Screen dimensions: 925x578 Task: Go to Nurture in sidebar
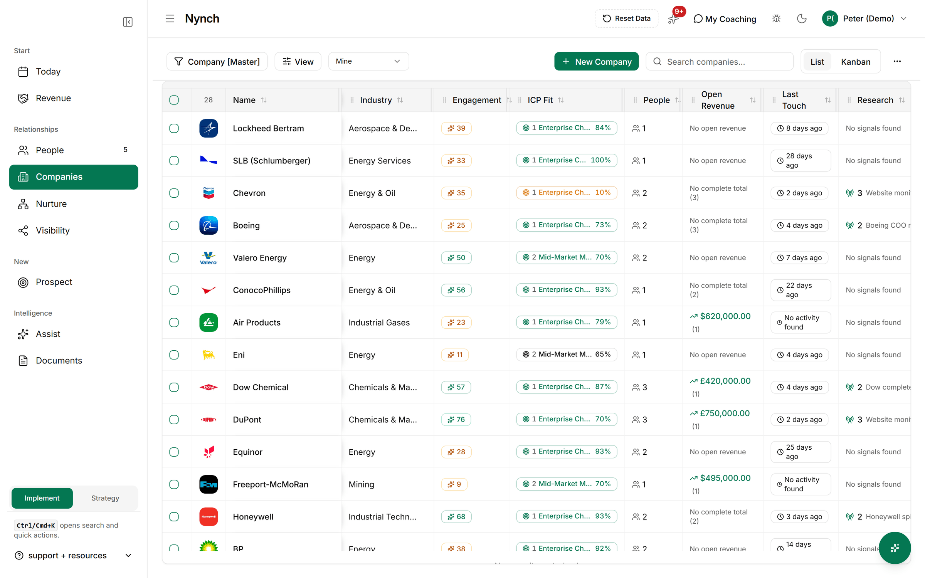74,204
